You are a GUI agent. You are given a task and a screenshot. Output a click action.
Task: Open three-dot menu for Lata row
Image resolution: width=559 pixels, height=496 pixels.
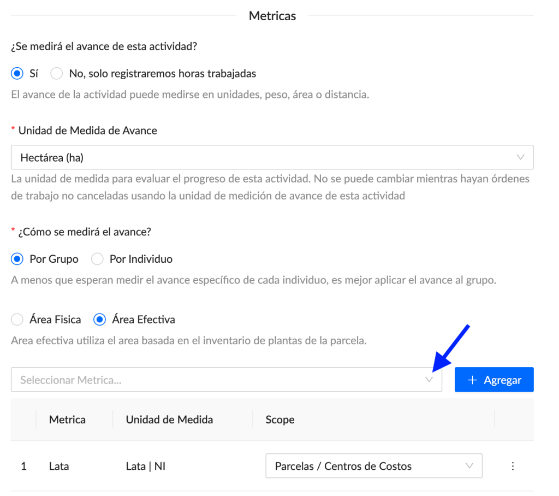(513, 466)
